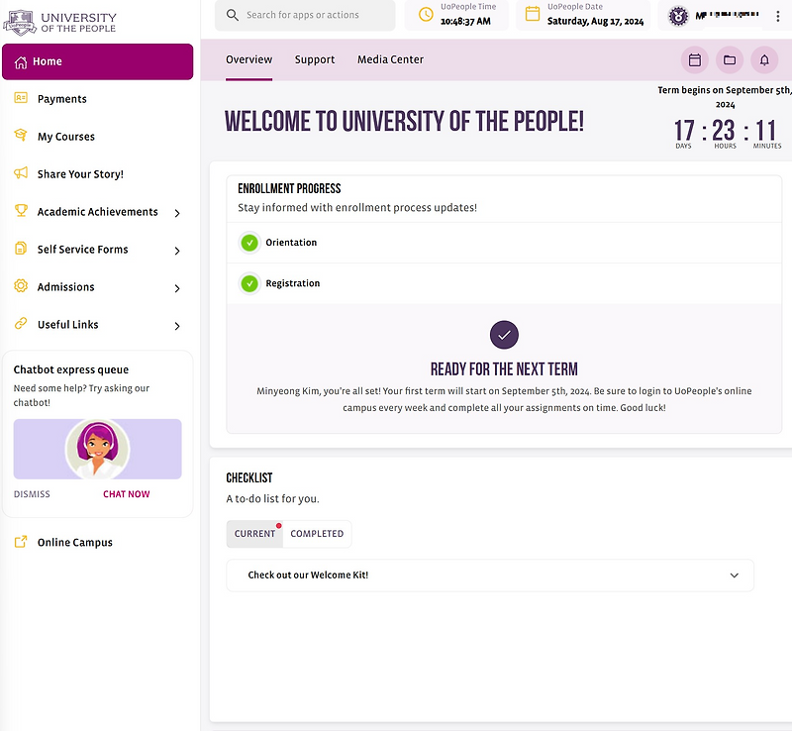Expand the Welcome Kit checklist chevron
792x731 pixels.
(734, 575)
